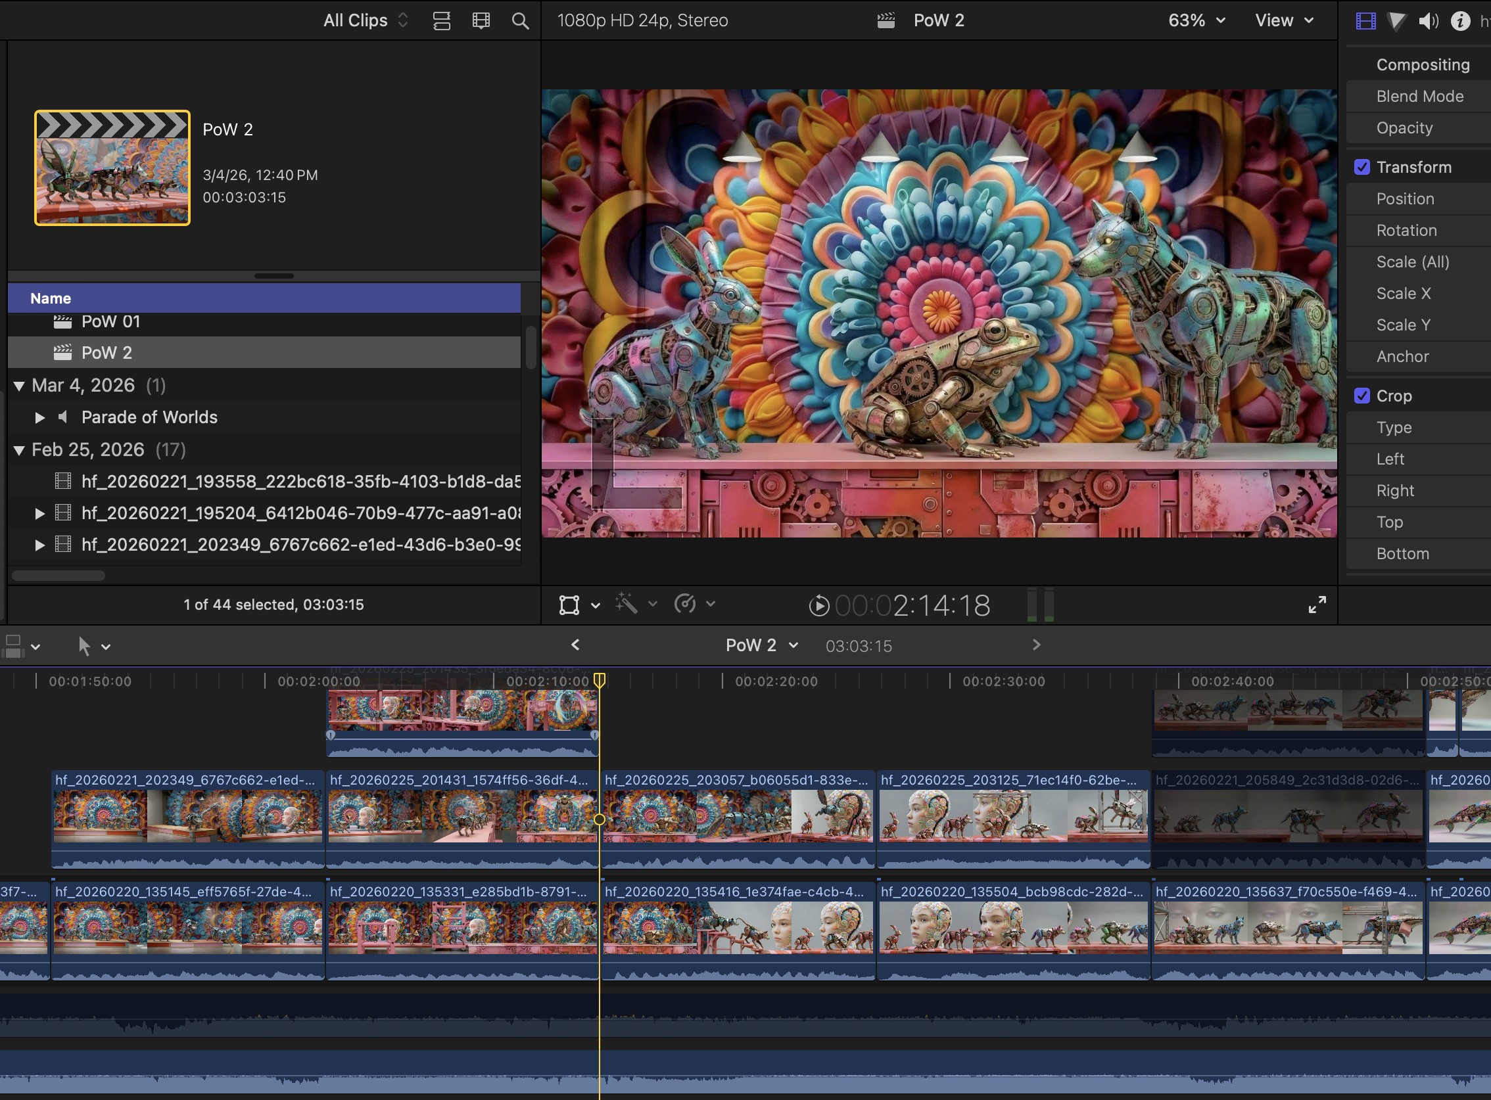
Task: Open the 63% zoom dropdown
Action: pyautogui.click(x=1196, y=20)
